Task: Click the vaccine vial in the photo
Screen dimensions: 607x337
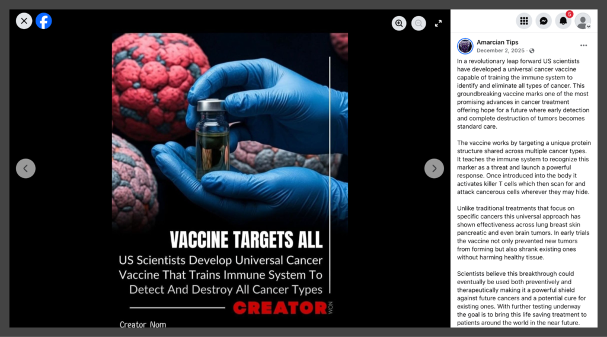Action: click(212, 138)
